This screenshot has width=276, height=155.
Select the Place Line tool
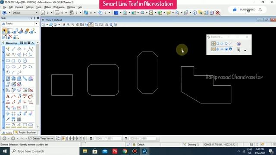13,49
